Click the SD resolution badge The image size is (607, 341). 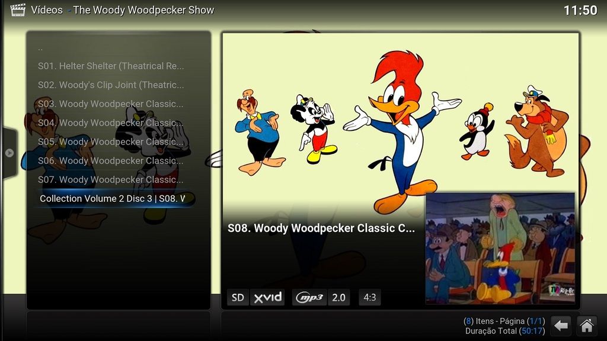[238, 297]
